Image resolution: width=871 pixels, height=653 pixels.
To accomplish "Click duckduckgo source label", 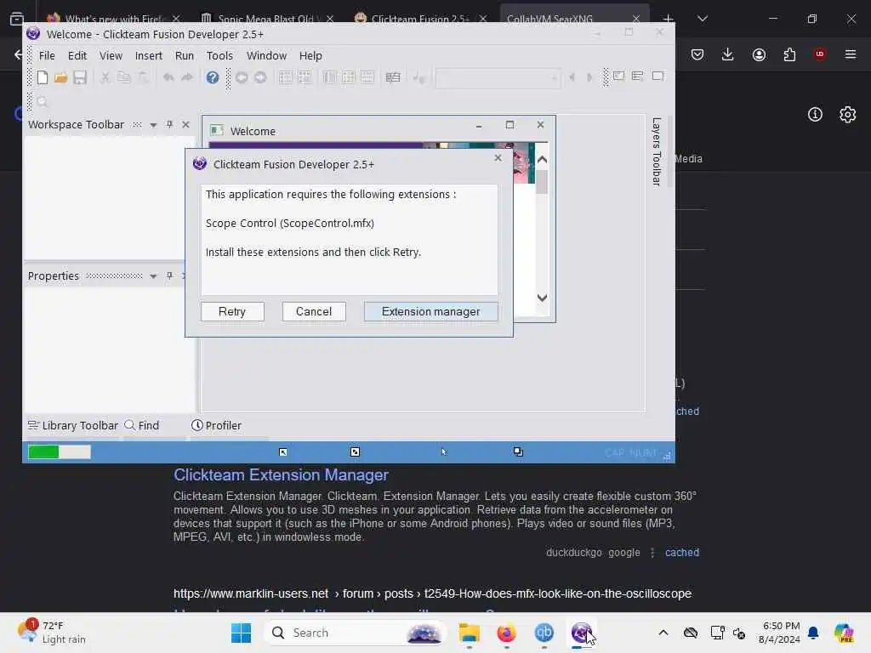I will pos(574,553).
